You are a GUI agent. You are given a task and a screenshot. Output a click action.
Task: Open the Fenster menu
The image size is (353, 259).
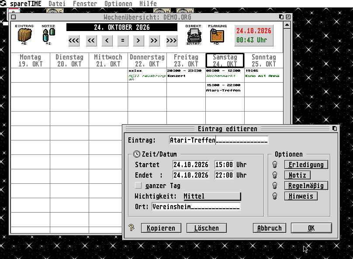click(85, 3)
